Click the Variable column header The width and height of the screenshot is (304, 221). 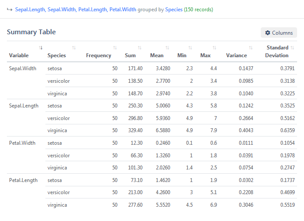(19, 55)
